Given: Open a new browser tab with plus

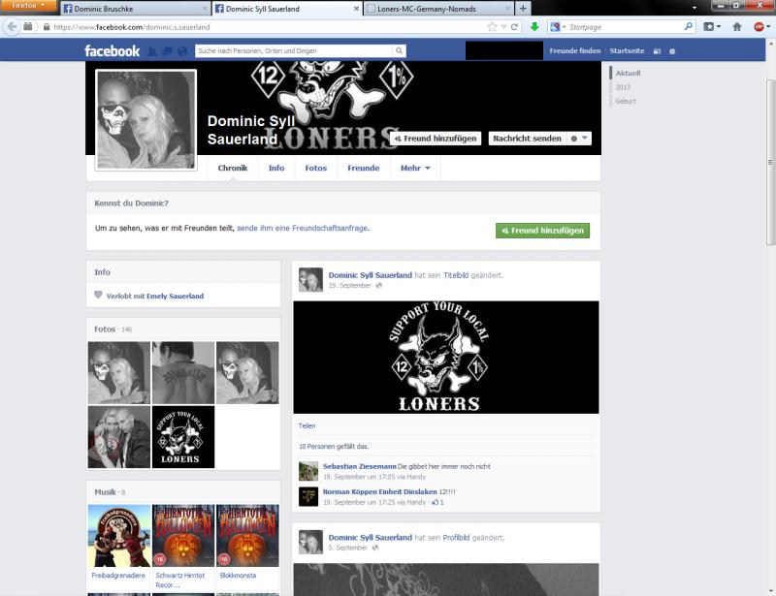Looking at the screenshot, I should [523, 8].
